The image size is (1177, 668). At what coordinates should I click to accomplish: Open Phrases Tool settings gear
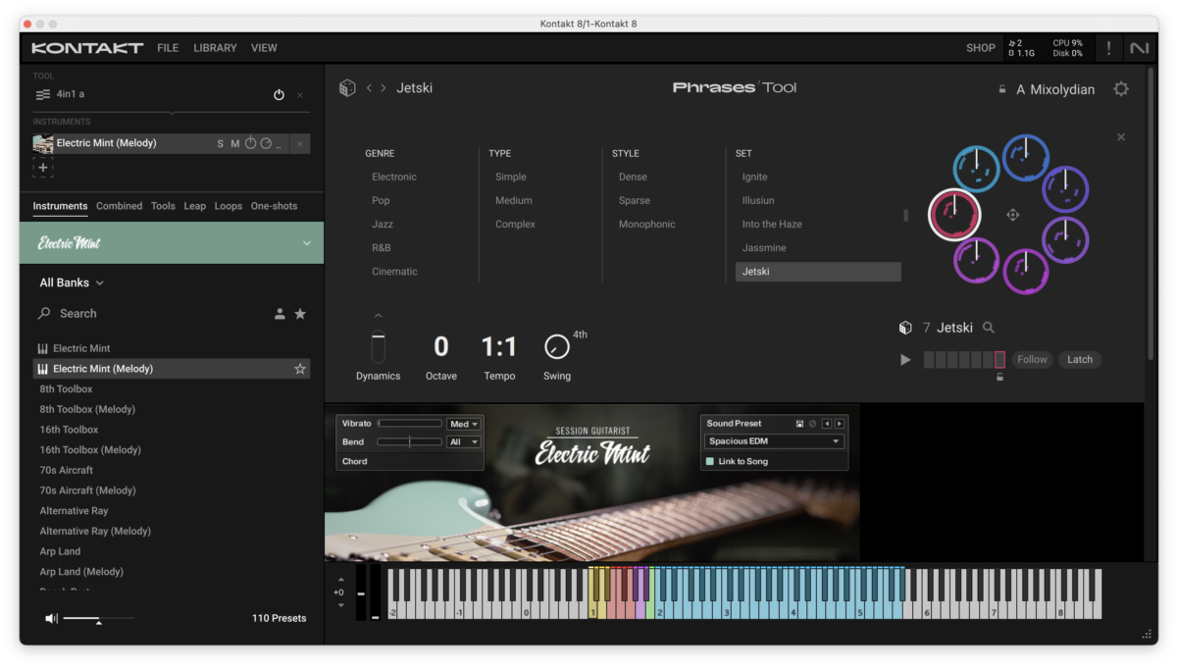point(1121,89)
